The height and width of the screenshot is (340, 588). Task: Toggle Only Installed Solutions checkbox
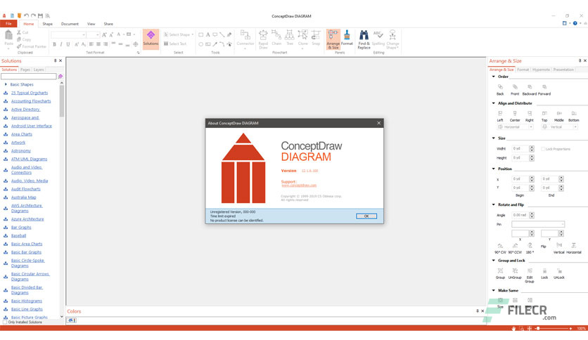[x=5, y=322]
